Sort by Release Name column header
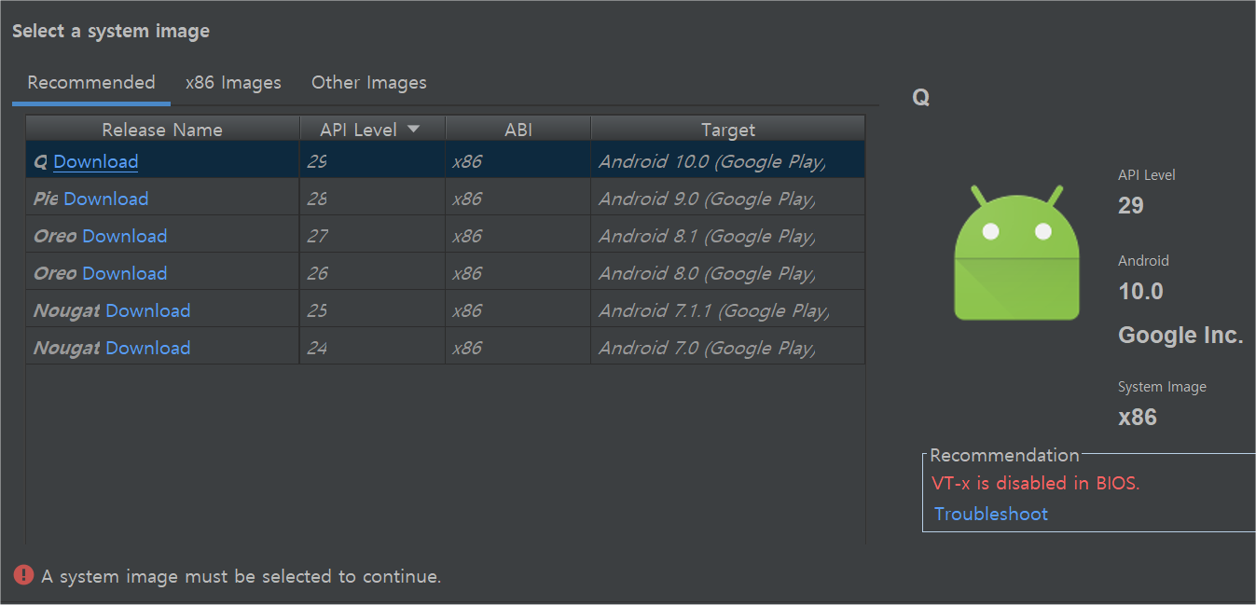Screen dimensions: 1256x605 (x=162, y=130)
